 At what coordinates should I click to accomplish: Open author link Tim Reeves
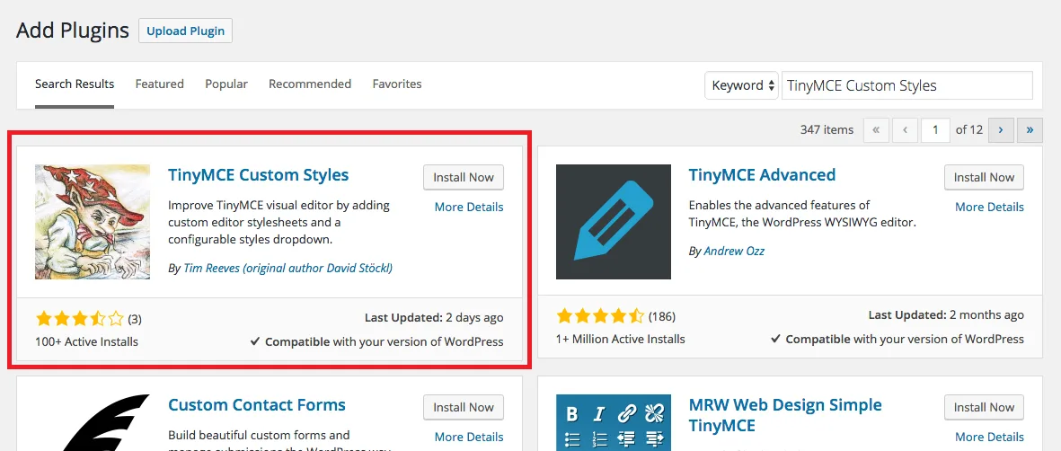click(288, 268)
